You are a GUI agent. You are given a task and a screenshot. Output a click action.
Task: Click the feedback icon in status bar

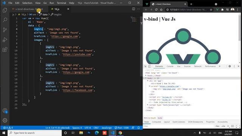[x=133, y=128]
